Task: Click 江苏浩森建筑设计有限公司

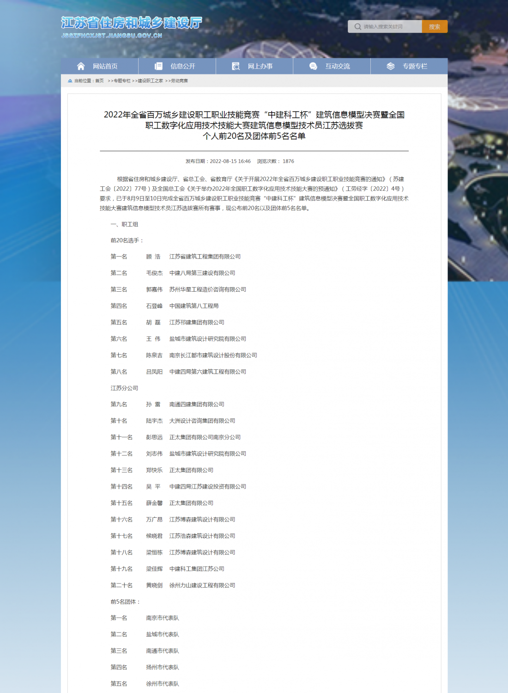Action: tap(202, 536)
